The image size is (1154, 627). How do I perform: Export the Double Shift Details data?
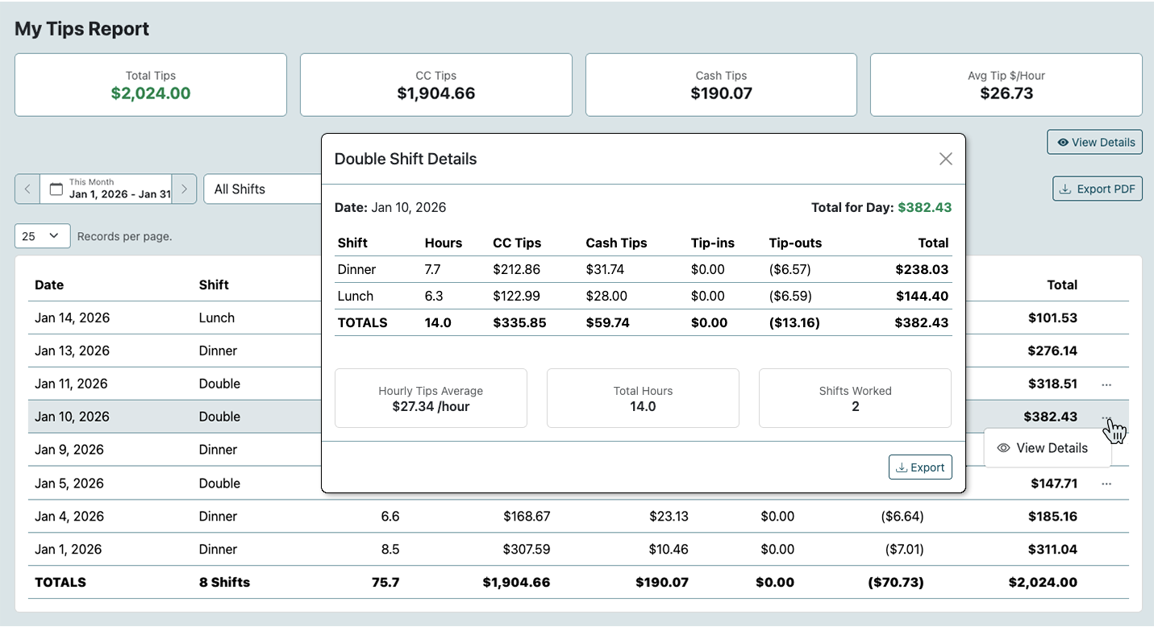click(920, 467)
